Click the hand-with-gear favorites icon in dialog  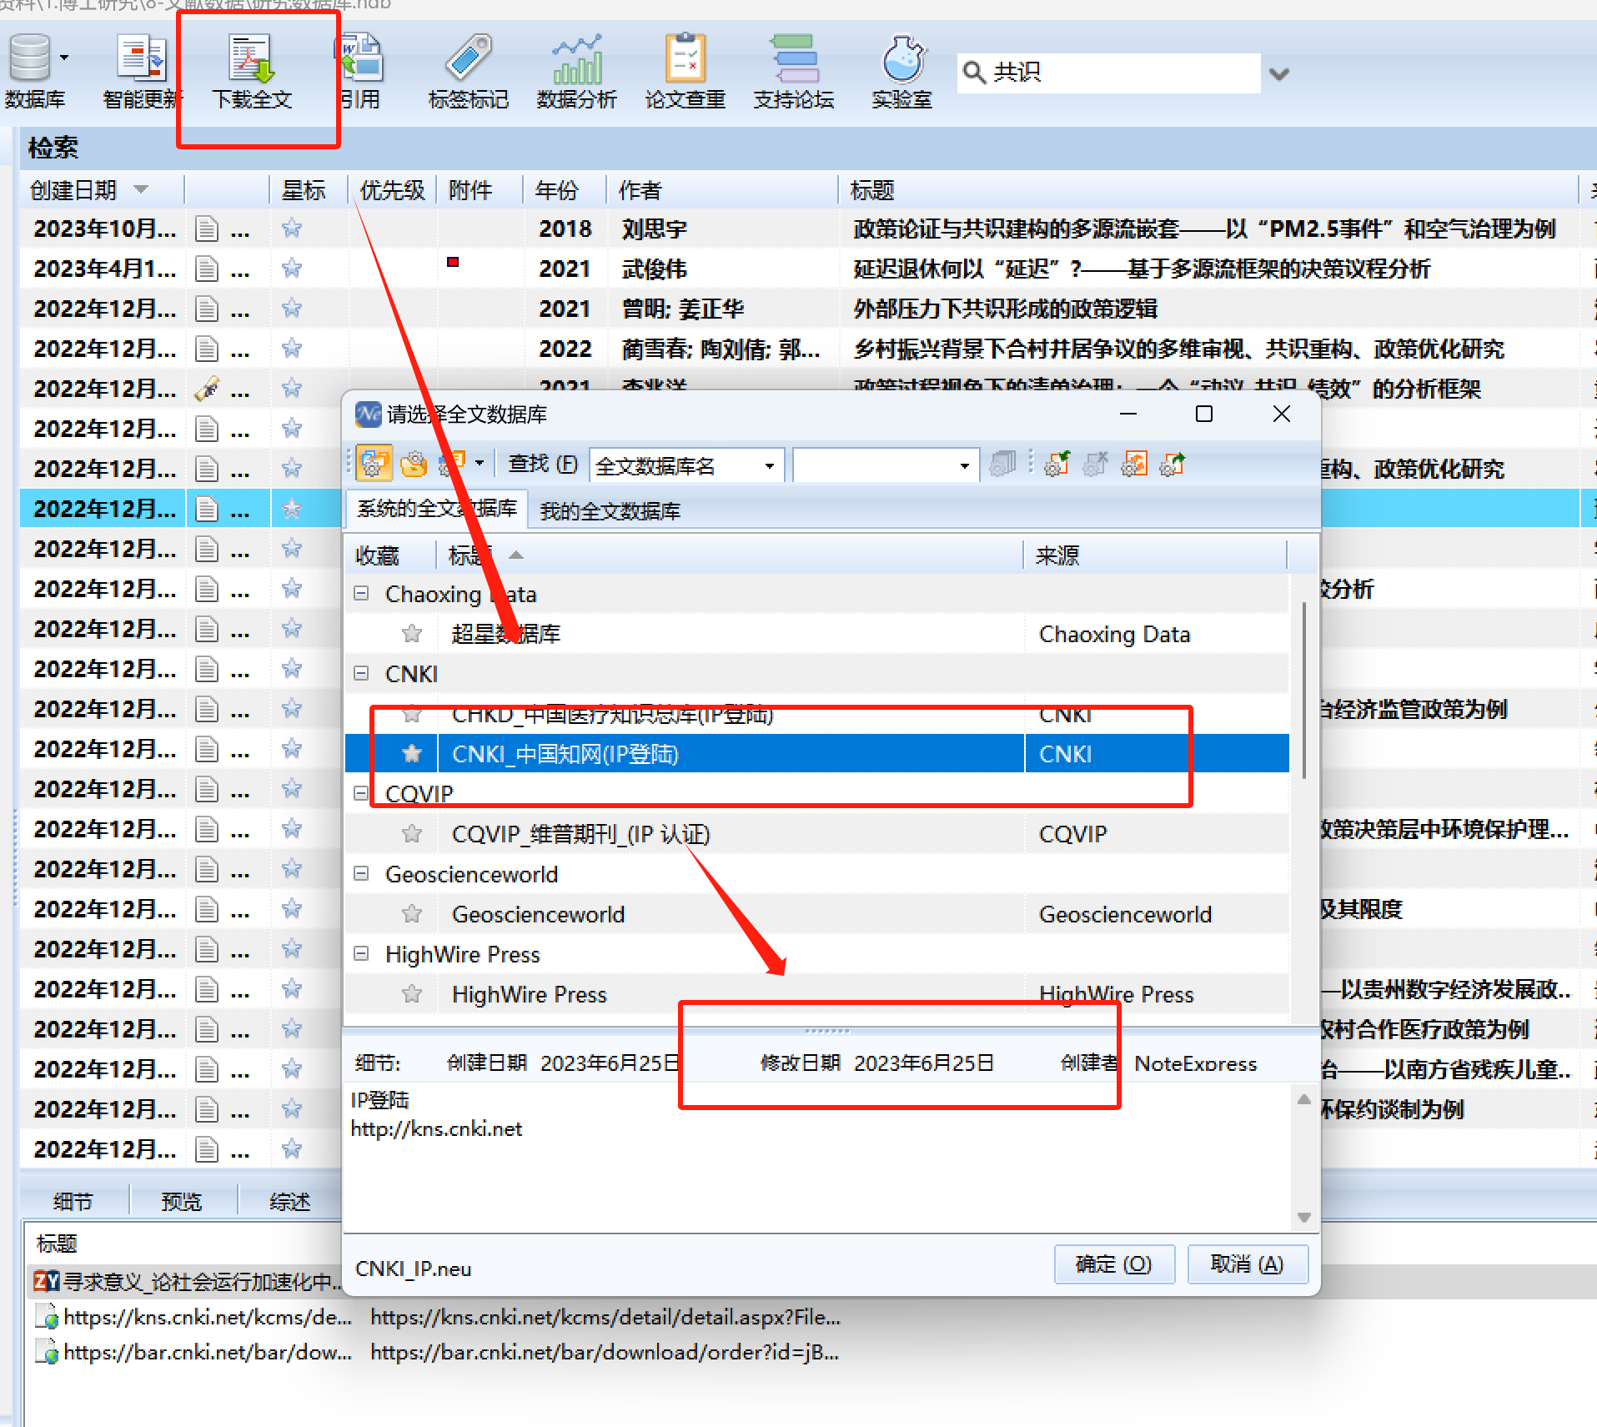(x=414, y=464)
